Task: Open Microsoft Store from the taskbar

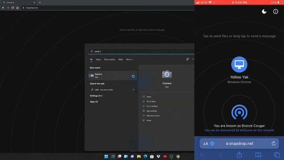Action: pyautogui.click(x=152, y=156)
